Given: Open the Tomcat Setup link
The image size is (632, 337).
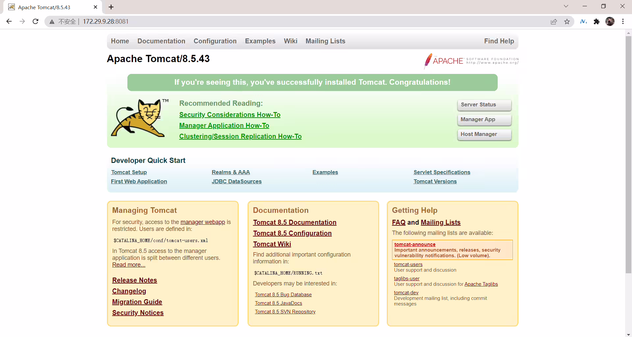Looking at the screenshot, I should pos(129,172).
